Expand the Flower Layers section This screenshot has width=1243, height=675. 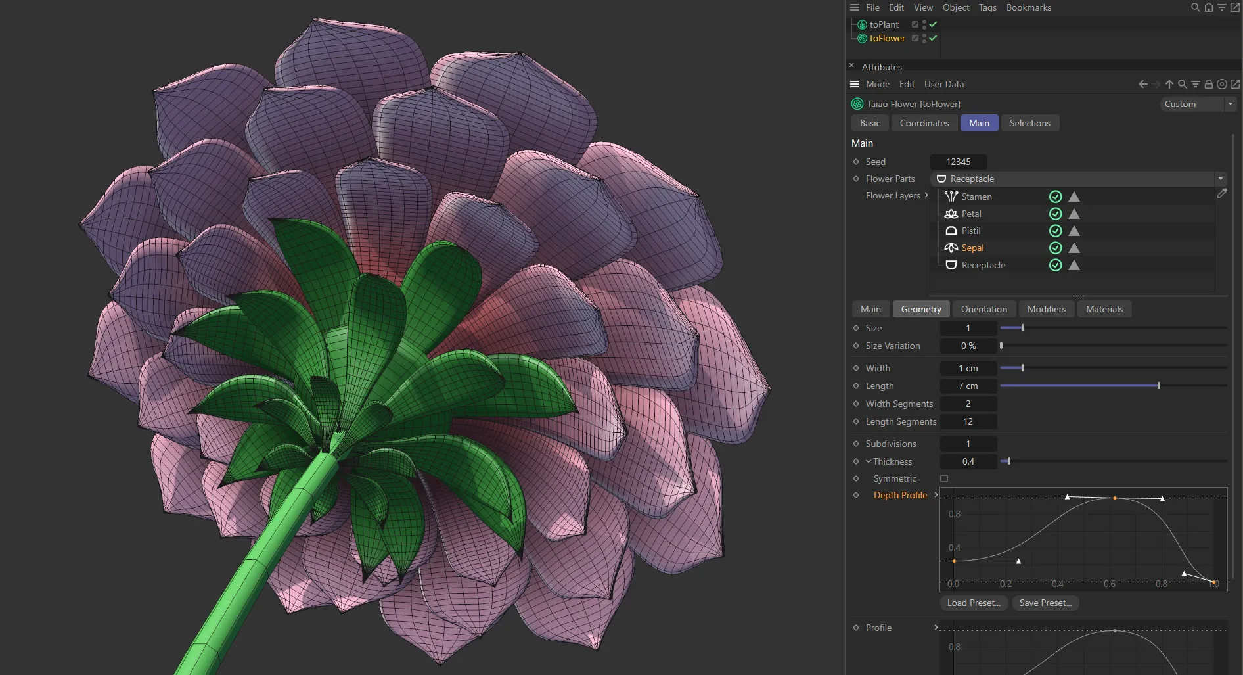click(x=926, y=195)
